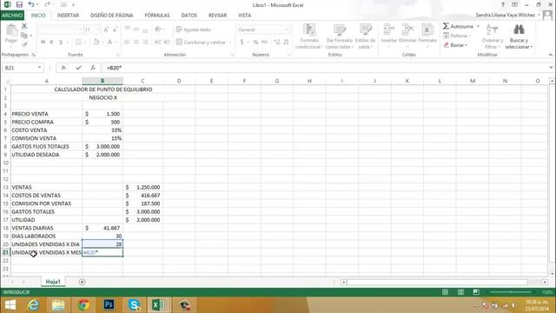Switch to Normal view in status bar
This screenshot has height=313, width=556.
click(445, 292)
